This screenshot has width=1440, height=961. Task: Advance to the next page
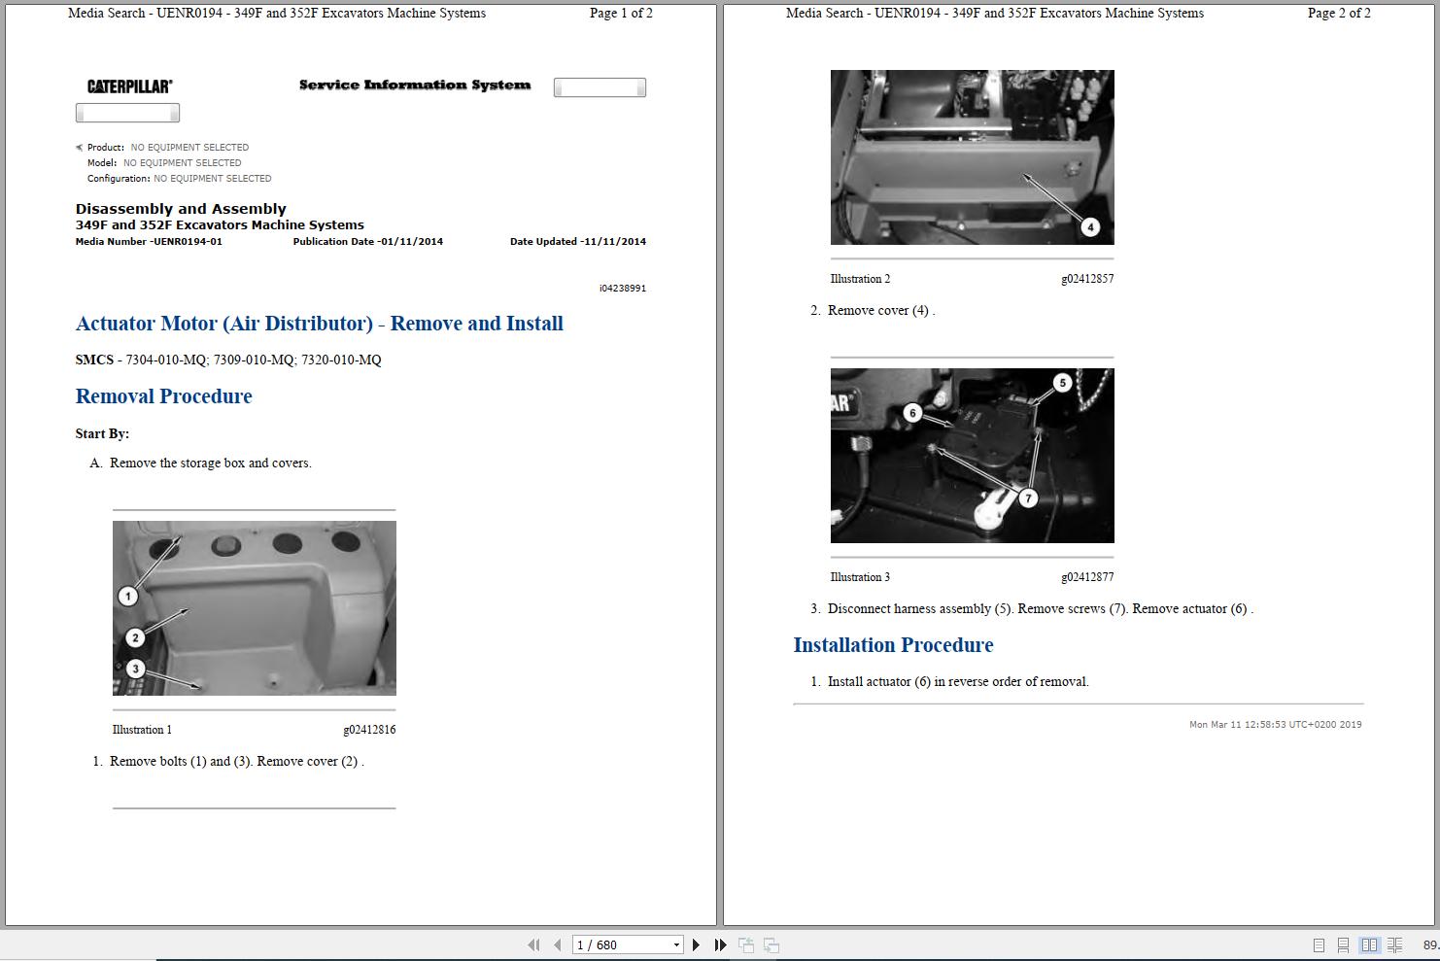coord(696,944)
